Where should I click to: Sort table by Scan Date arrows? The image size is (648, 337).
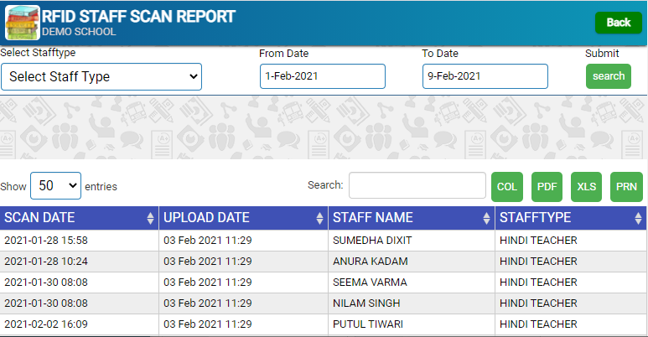(x=150, y=218)
